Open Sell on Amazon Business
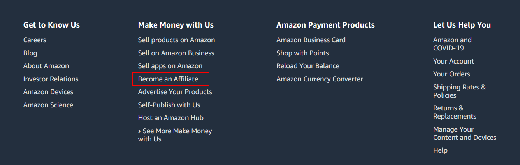This screenshot has height=165, width=520. pyautogui.click(x=176, y=53)
